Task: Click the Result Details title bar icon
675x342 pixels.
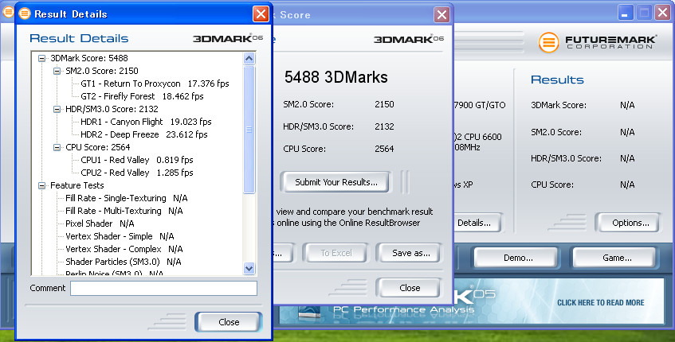Action: (x=26, y=14)
